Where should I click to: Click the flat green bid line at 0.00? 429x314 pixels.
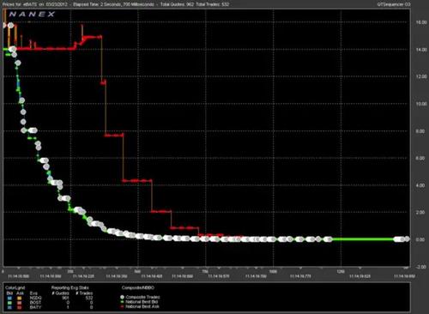[x=363, y=239]
